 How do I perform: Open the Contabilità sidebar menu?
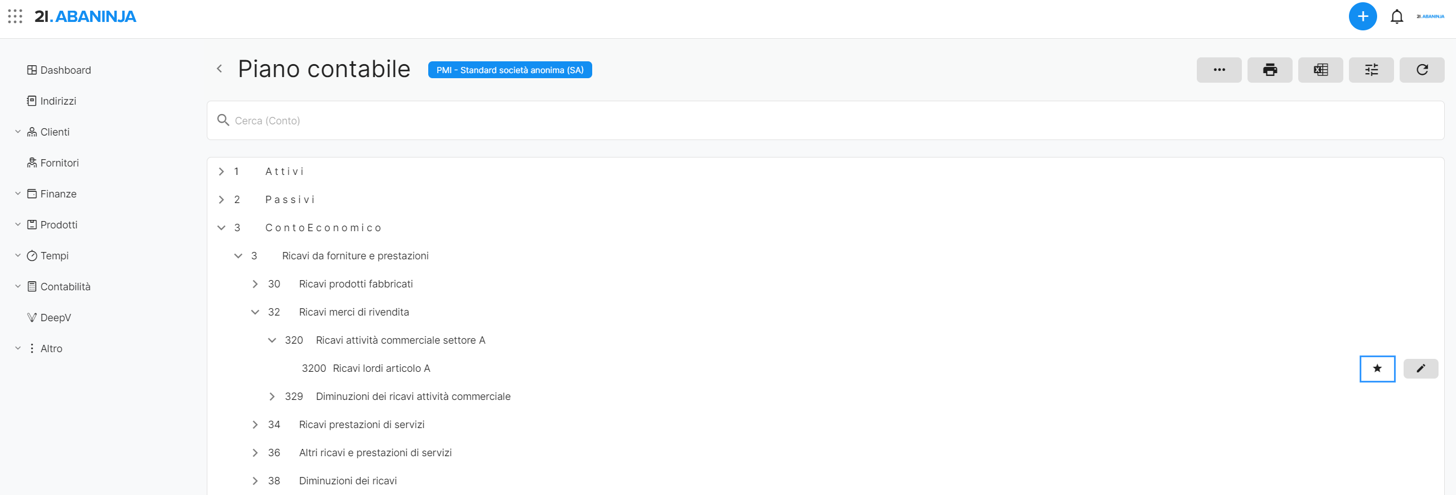pos(65,287)
